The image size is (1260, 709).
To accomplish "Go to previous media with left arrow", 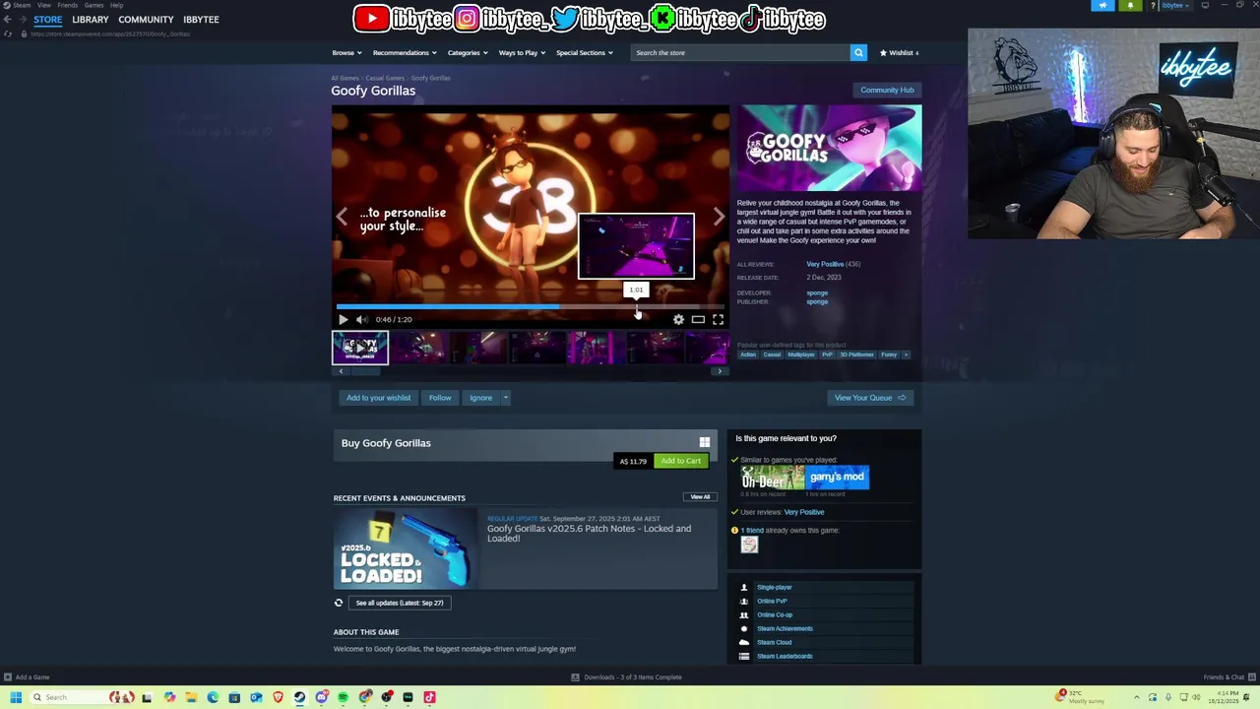I will pos(342,217).
